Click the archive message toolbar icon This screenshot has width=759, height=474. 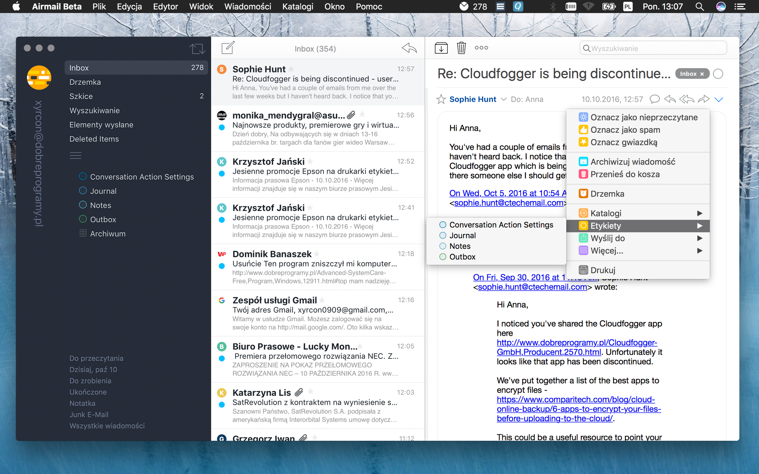coord(441,48)
